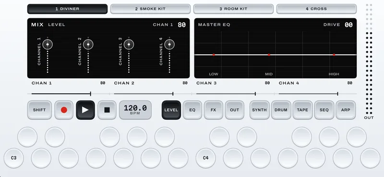This screenshot has width=384, height=177.
Task: Play the C#3 key above C3
Action: 27,137
